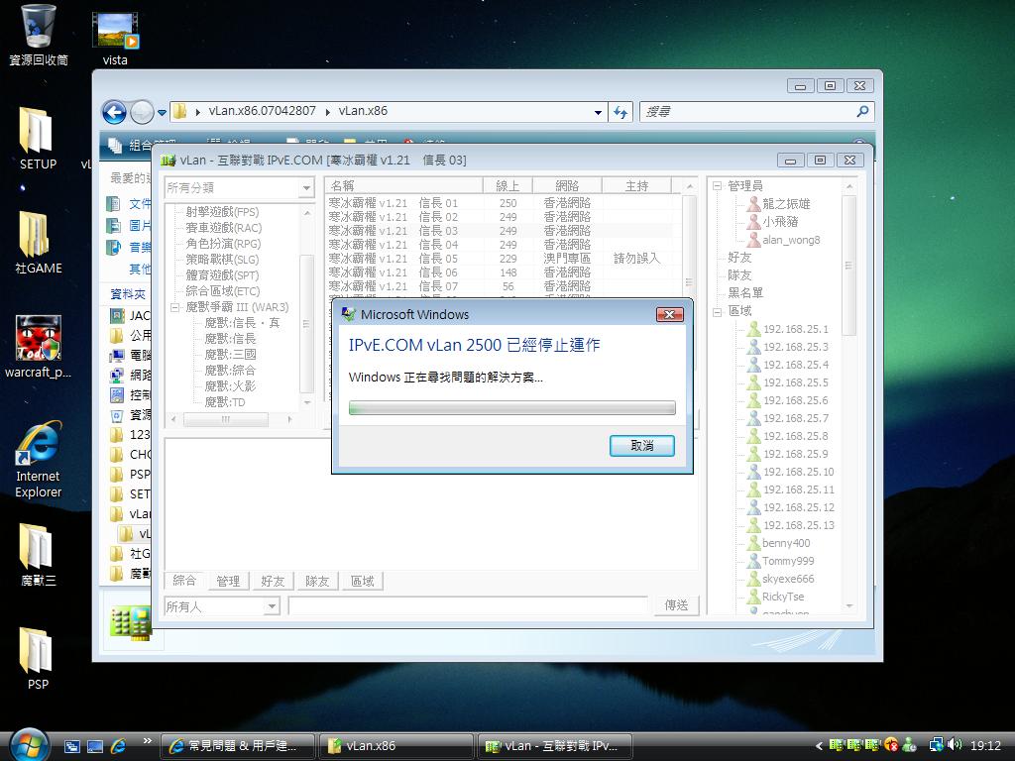Click the network tray icon

(x=936, y=745)
